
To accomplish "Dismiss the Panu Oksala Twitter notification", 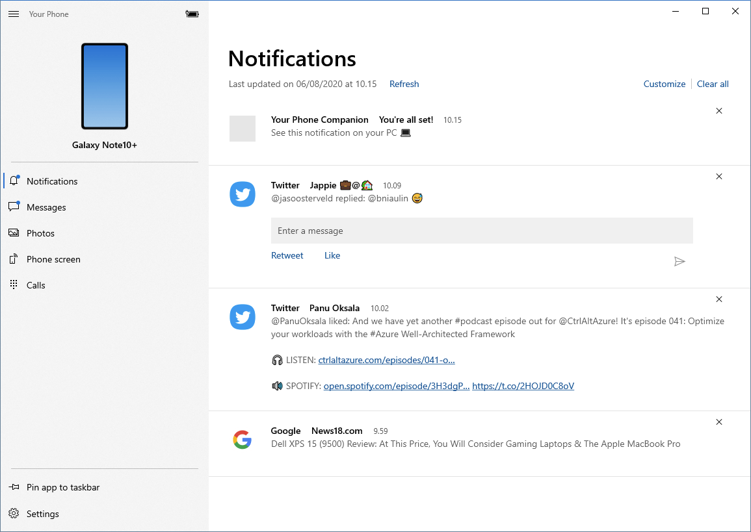I will click(x=719, y=299).
